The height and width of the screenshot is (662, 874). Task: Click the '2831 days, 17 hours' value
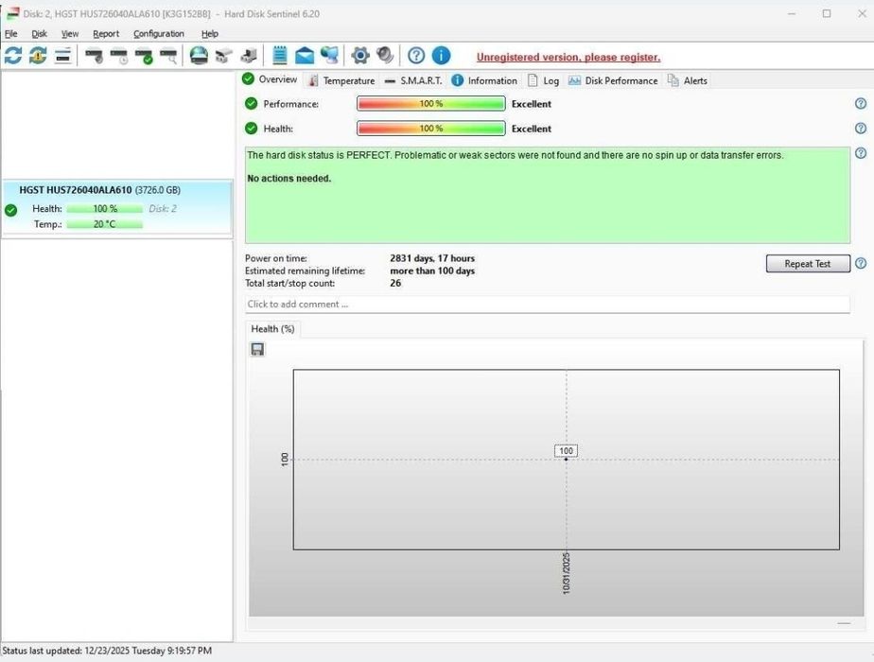(x=432, y=258)
